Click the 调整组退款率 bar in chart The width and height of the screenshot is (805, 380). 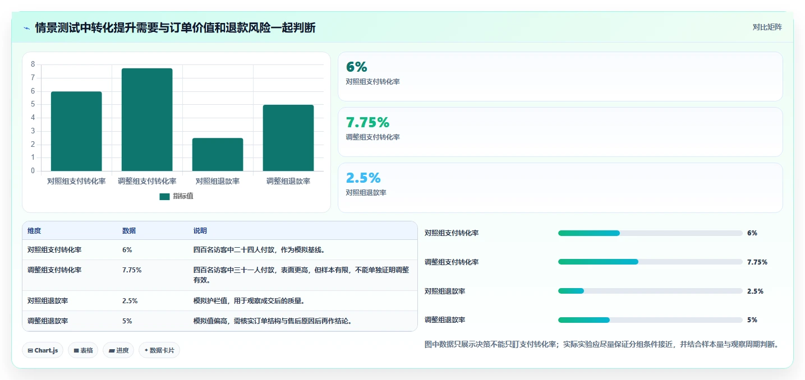(288, 138)
